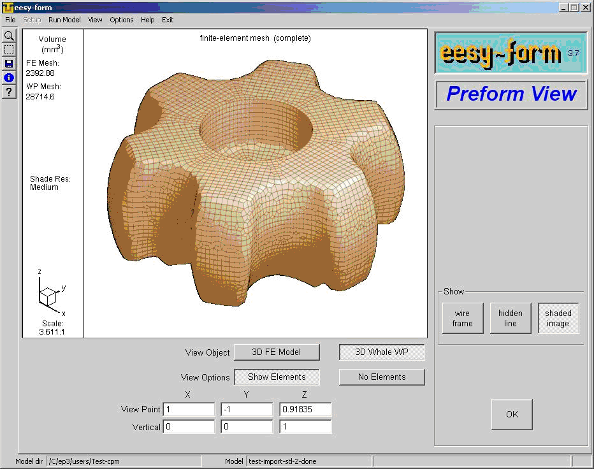This screenshot has height=469, width=594.
Task: Click the eesy-form logo banner
Action: pos(510,53)
